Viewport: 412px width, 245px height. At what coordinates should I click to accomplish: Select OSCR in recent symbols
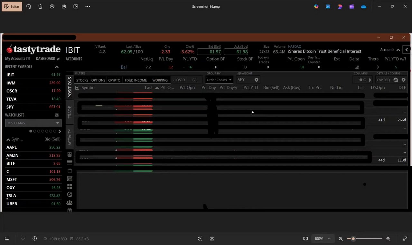point(33,91)
